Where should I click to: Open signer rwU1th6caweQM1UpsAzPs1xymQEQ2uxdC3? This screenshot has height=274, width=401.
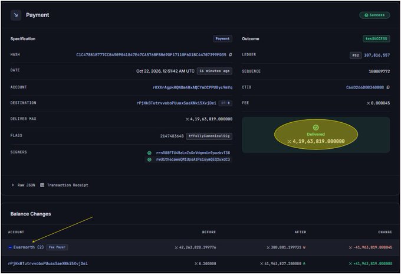193,159
